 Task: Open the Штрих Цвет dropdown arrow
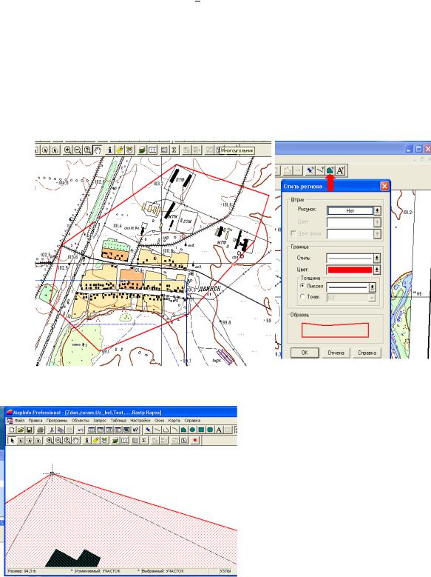tap(377, 222)
